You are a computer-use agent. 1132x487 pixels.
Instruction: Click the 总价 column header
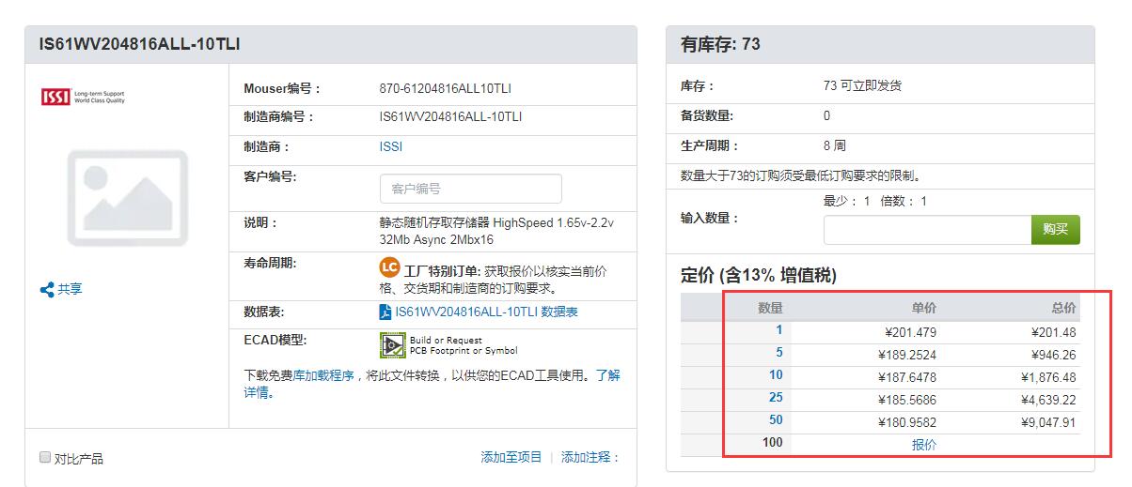1063,308
